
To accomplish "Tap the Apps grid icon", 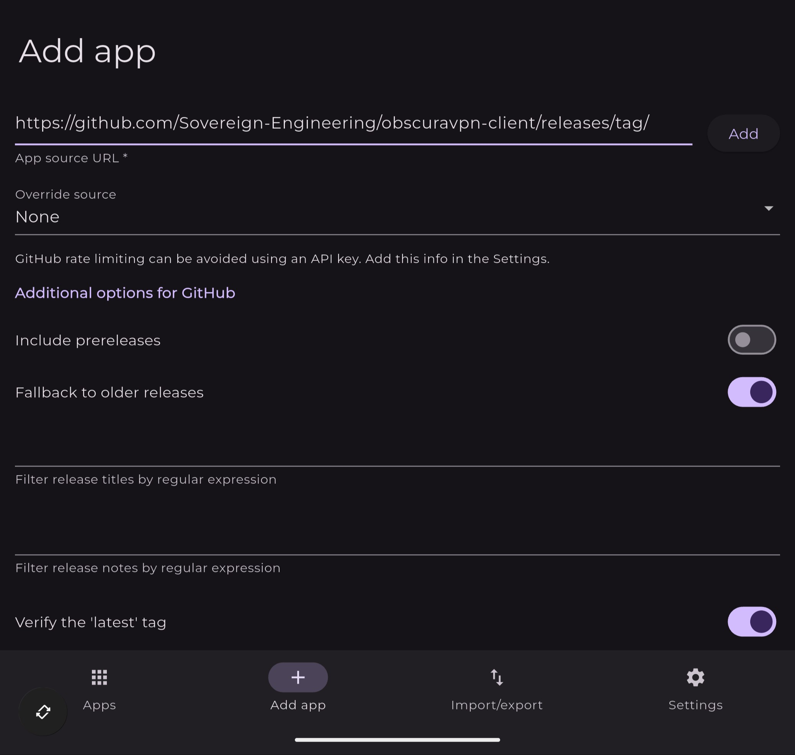I will 100,677.
